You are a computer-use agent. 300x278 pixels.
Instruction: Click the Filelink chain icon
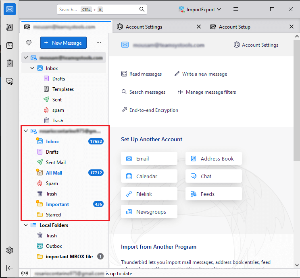129,194
